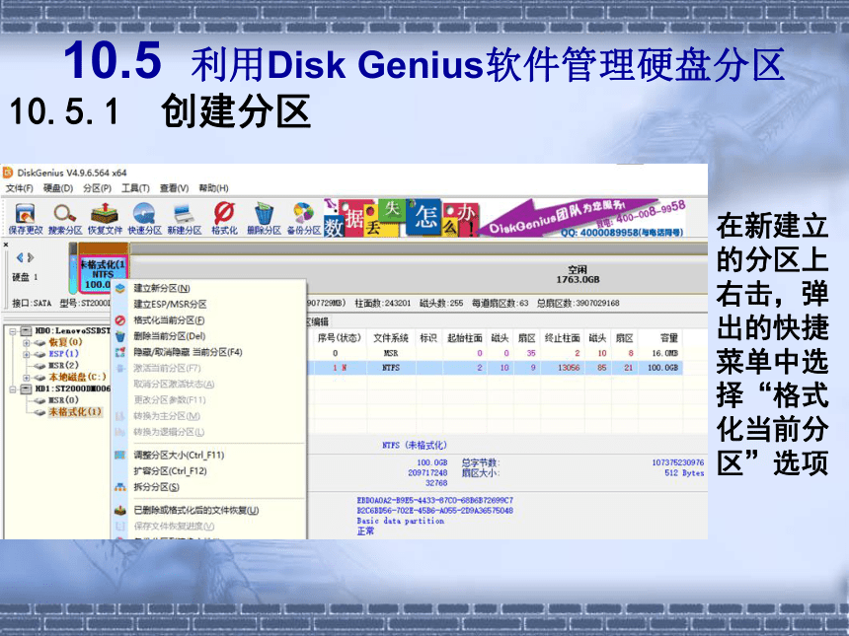Sort by 文件系统 column header
This screenshot has height=636, width=849.
tap(390, 338)
